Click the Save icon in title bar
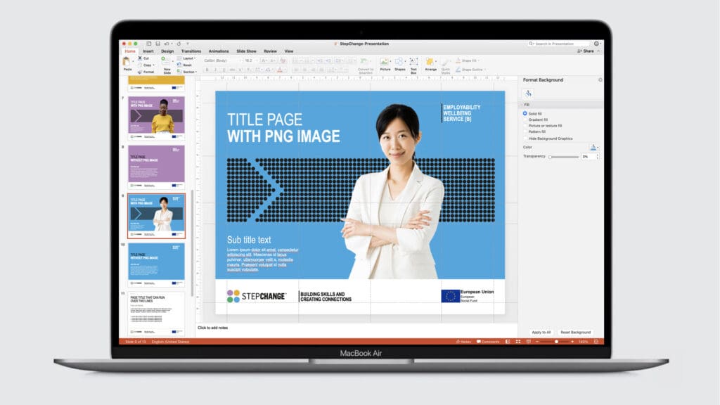The image size is (720, 405). (x=157, y=44)
